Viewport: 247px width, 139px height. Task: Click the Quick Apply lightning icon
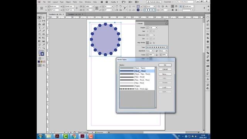204,8
